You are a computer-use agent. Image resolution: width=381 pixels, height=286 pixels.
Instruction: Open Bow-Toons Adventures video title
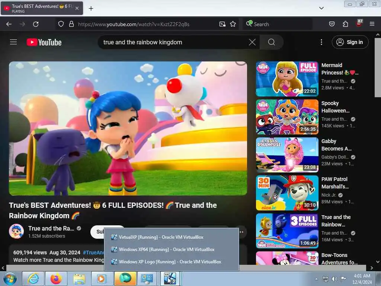tap(339, 259)
